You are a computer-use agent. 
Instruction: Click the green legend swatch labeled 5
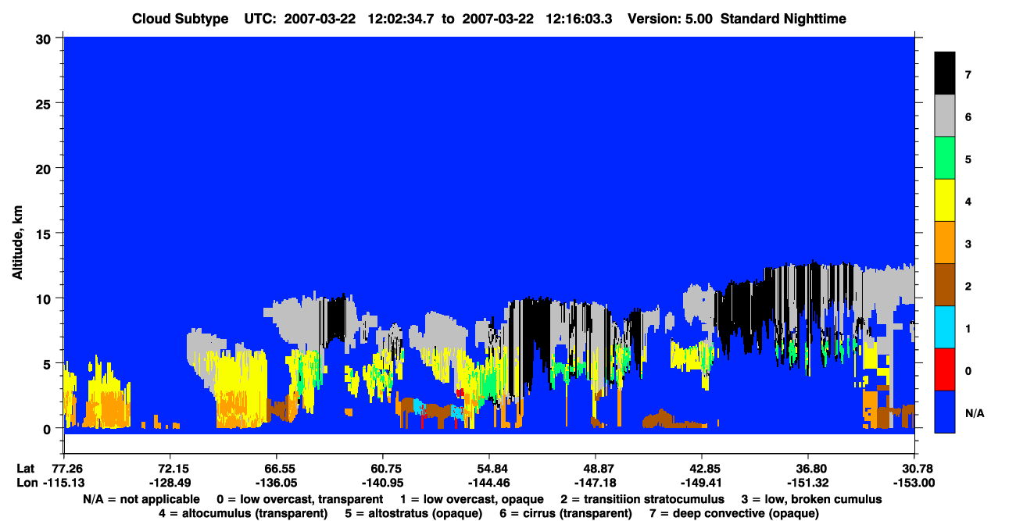pyautogui.click(x=945, y=159)
